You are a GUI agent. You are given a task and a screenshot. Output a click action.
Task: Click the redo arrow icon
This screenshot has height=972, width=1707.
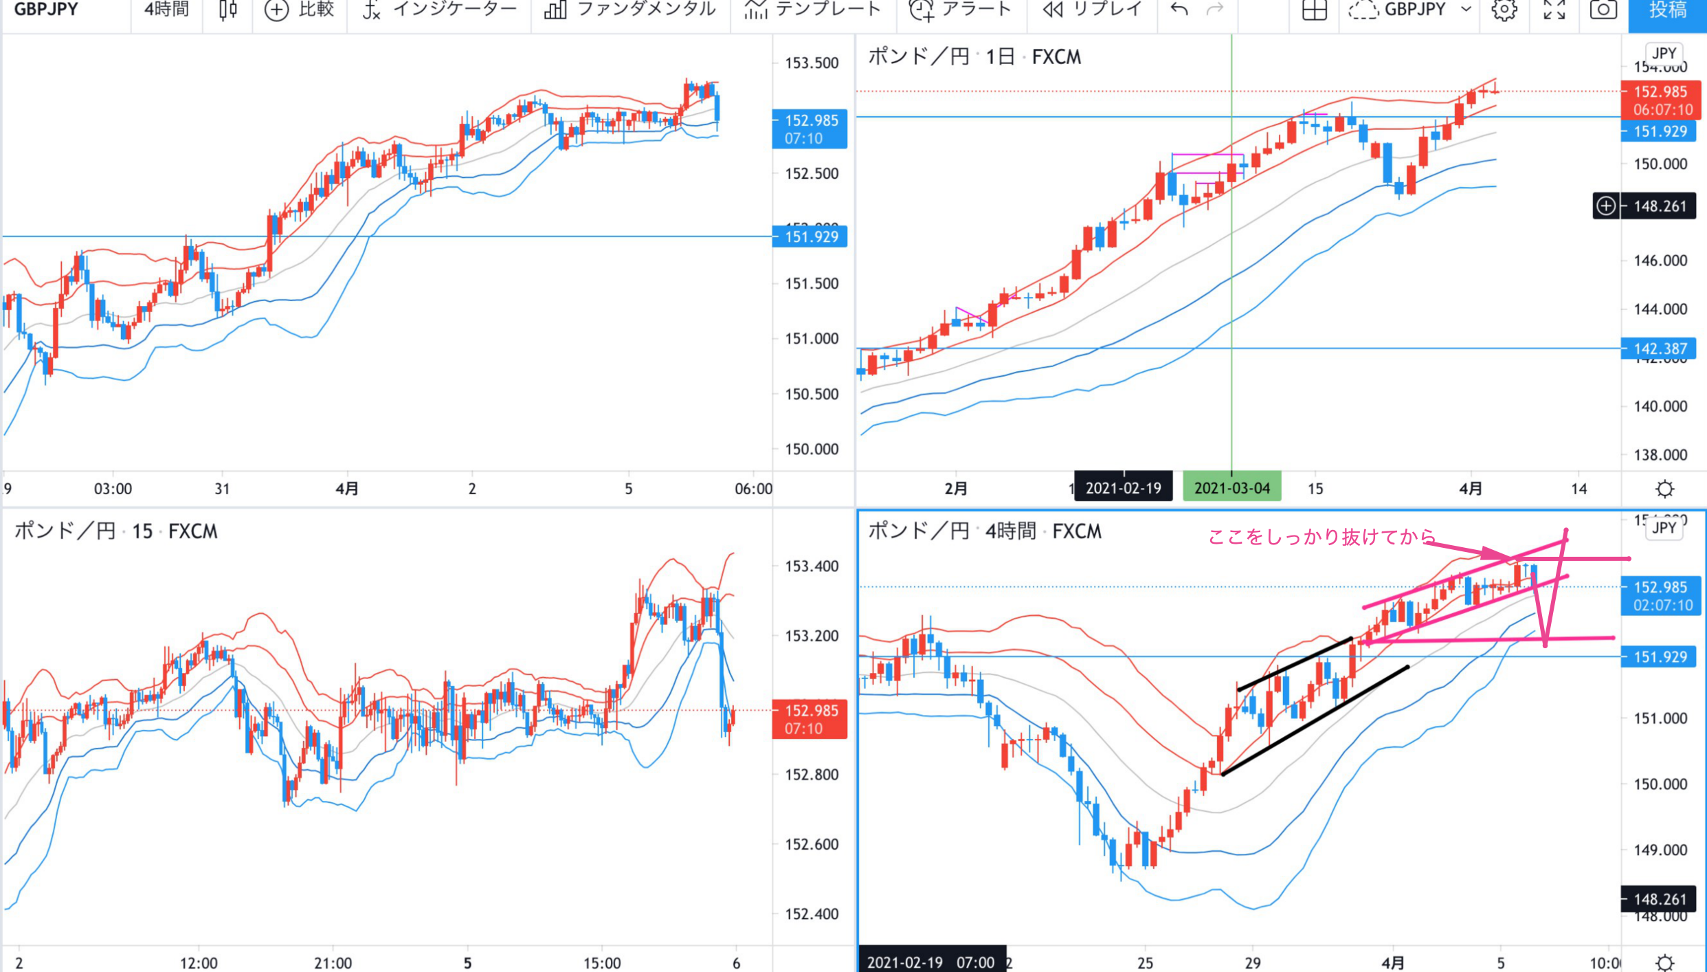coord(1215,10)
